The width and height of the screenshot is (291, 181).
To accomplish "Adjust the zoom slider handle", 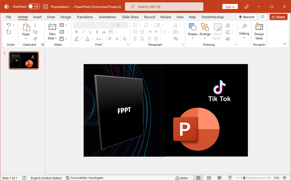I will pyautogui.click(x=244, y=178).
